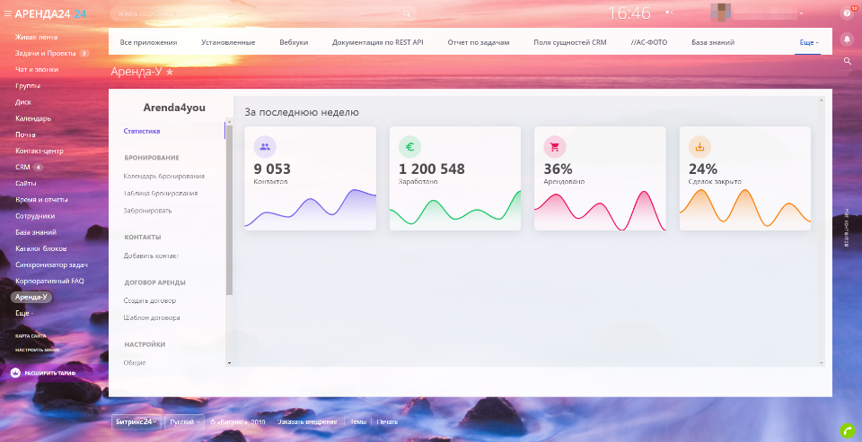Click Добавить контакт
The image size is (862, 442).
[x=151, y=256]
